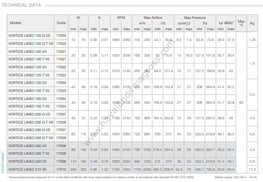Click max current value 1.32
Screen dimensions: 263x182
(x=105, y=169)
